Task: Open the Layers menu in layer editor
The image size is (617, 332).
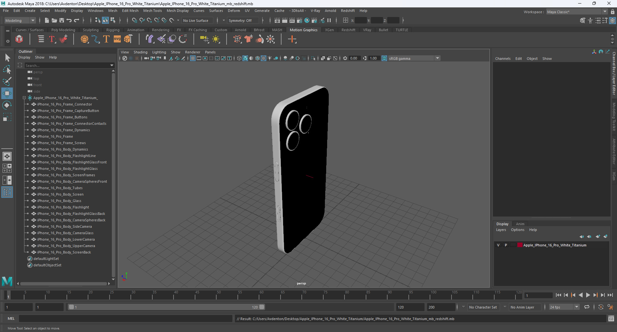Action: point(501,230)
